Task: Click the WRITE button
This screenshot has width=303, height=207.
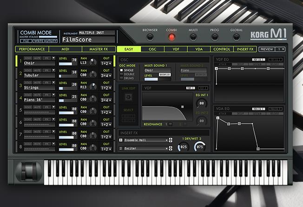Action: pos(39,41)
